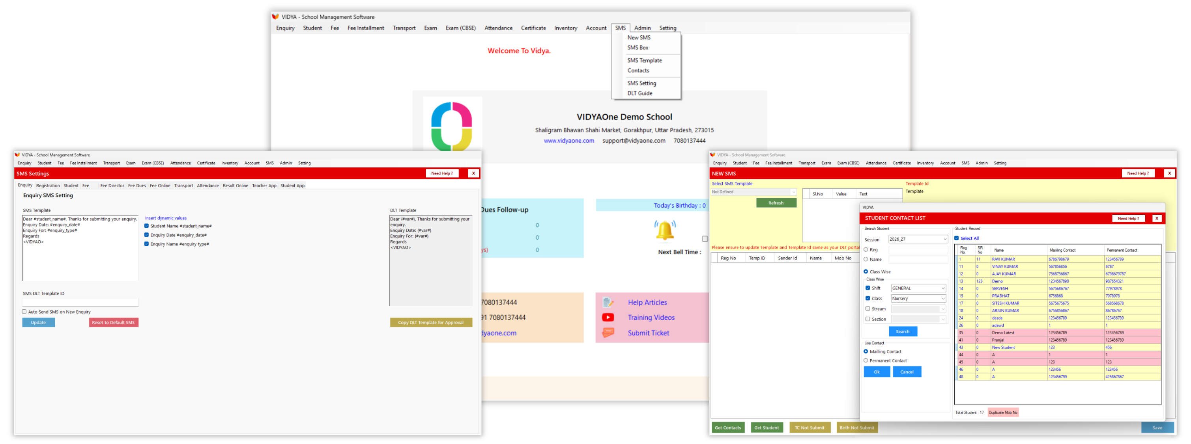This screenshot has height=444, width=1191.
Task: Choose SMS Template in the SMS menu
Action: pos(645,60)
